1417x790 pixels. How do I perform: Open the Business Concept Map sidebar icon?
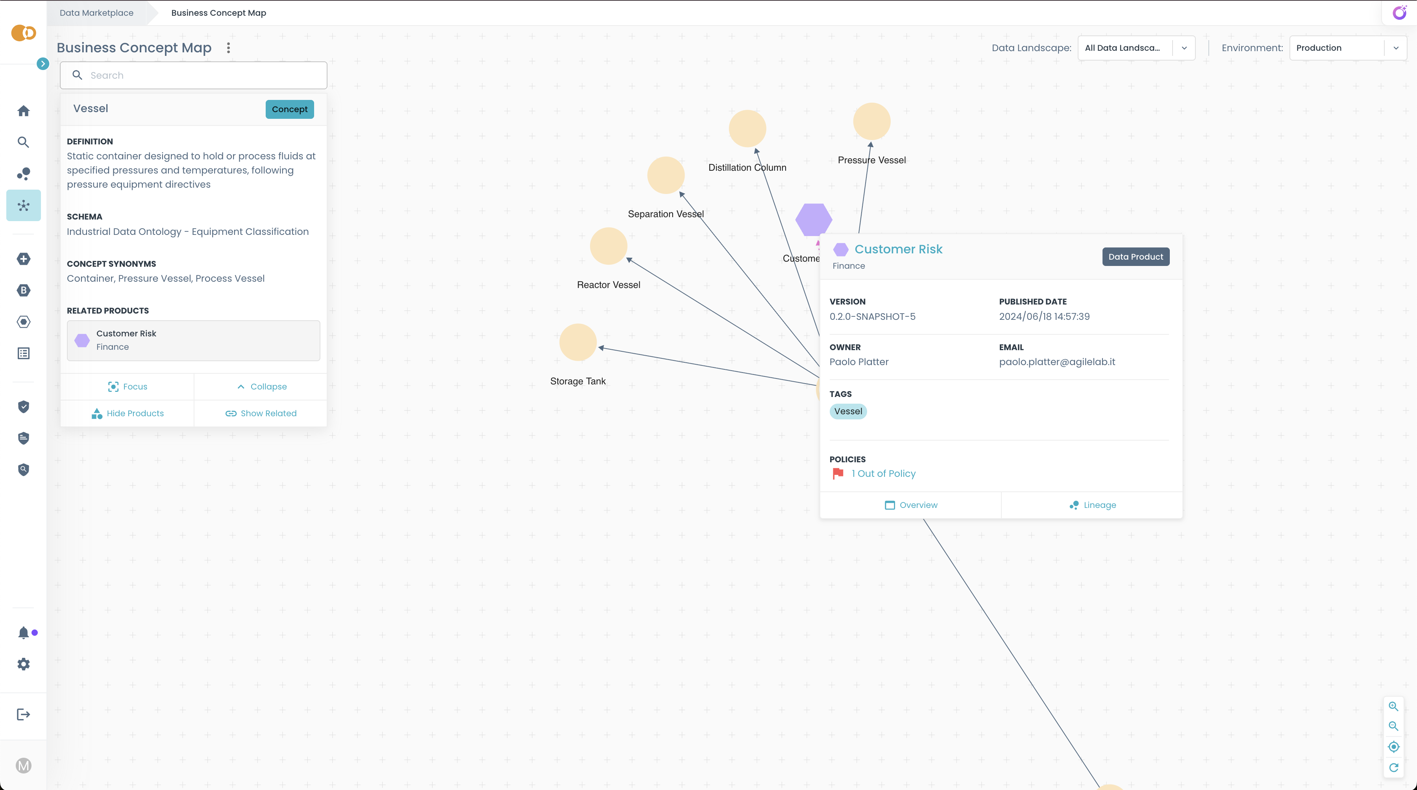click(x=23, y=206)
